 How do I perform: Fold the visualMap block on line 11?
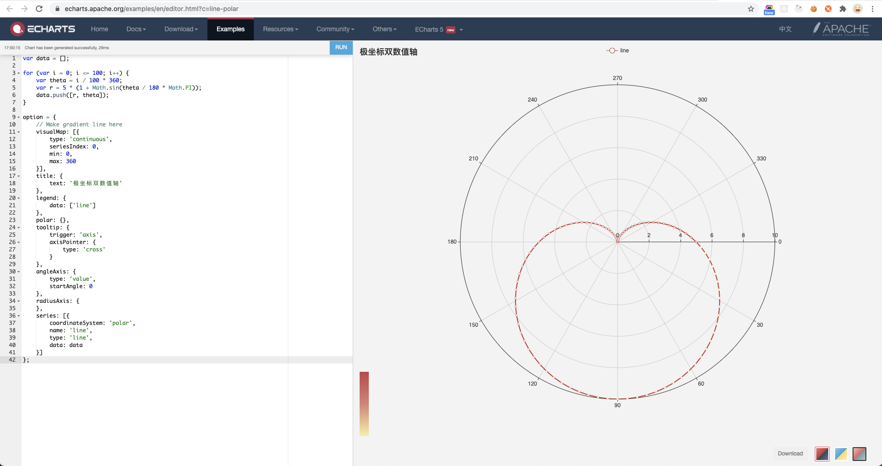coord(19,132)
